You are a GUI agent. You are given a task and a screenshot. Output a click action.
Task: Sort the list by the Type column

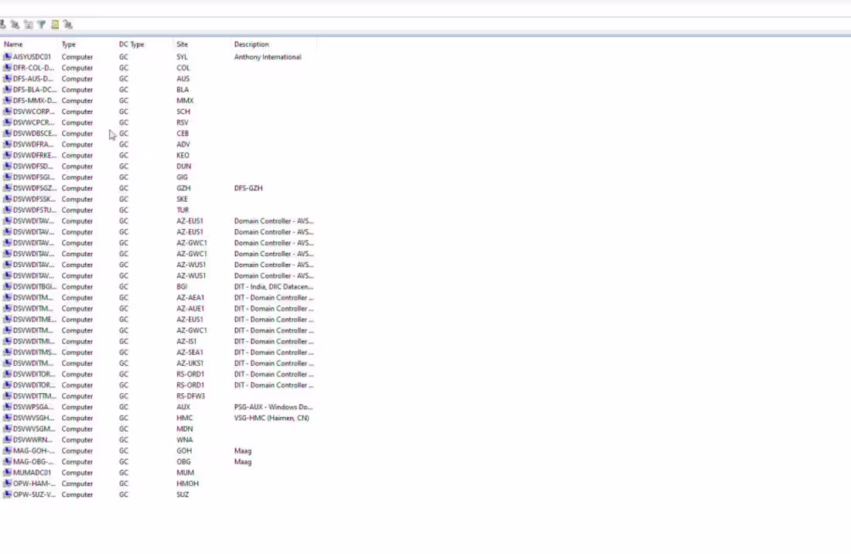click(68, 44)
